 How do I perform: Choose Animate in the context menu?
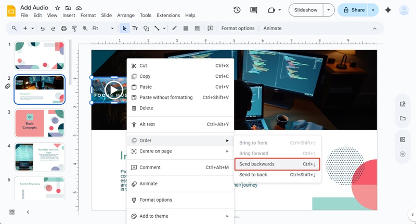[180, 184]
